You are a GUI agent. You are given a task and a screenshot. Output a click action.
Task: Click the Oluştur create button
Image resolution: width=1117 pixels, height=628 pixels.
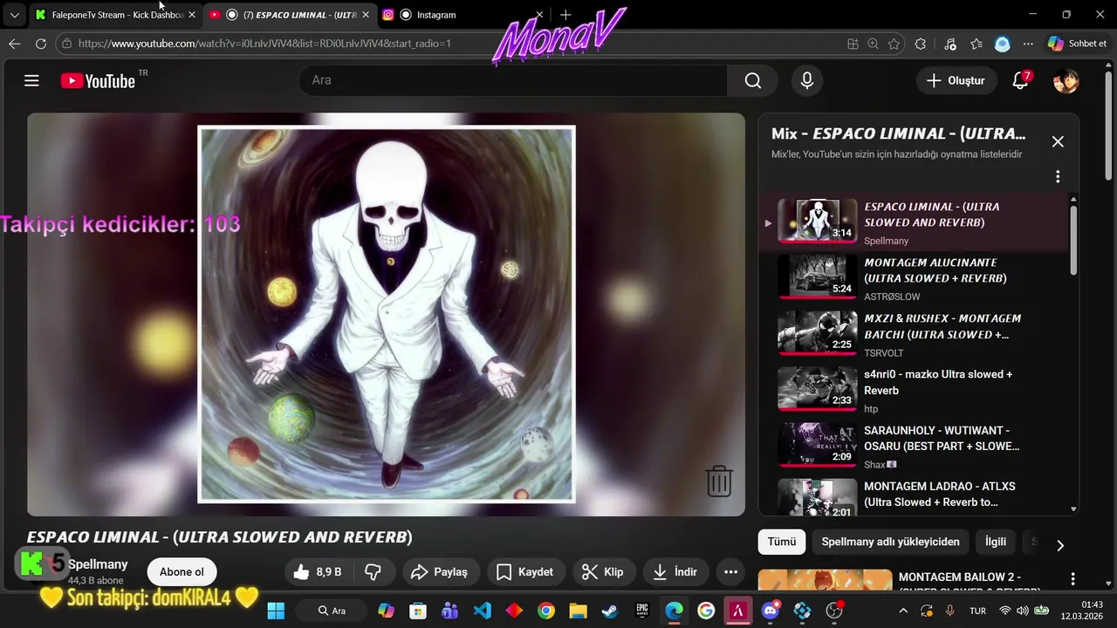[956, 80]
